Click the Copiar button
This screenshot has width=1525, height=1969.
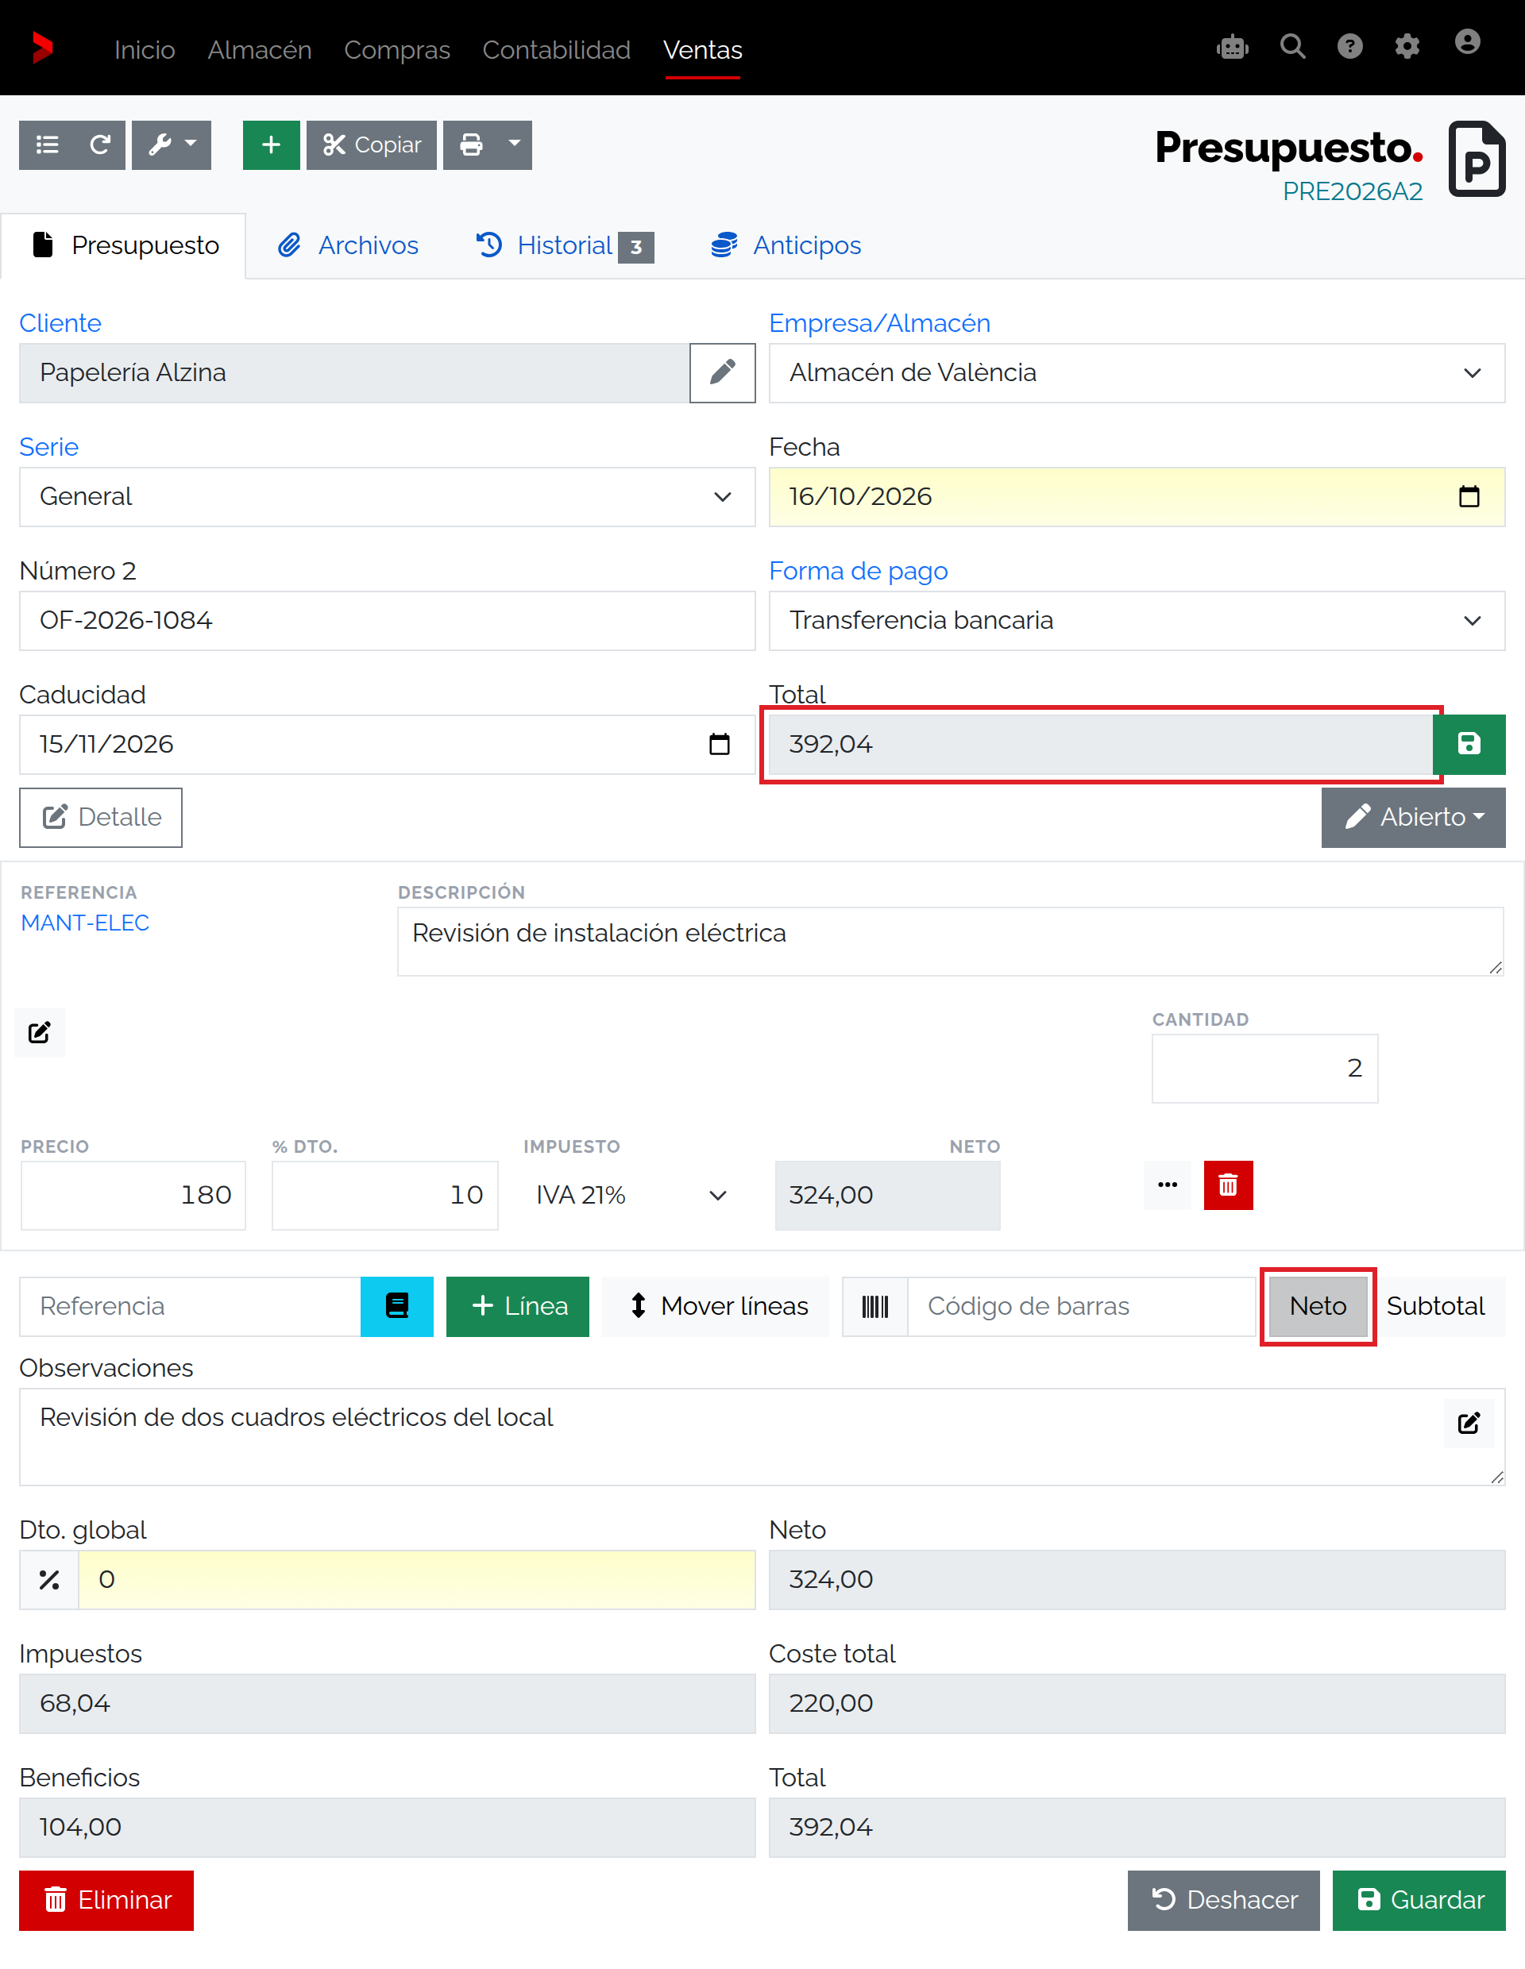372,145
